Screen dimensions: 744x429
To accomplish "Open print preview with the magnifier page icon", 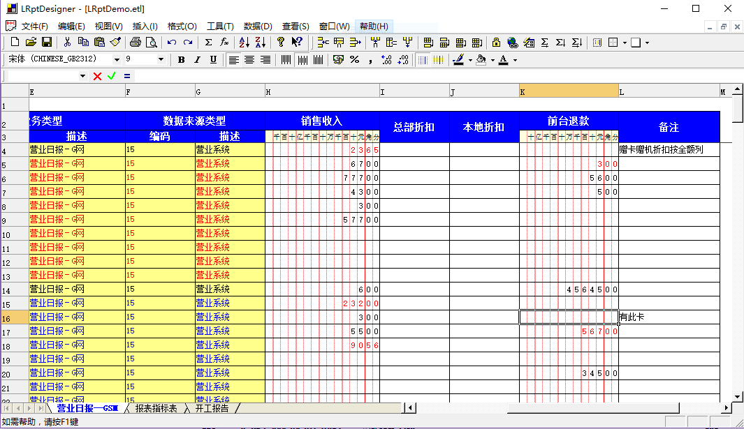I will (x=152, y=42).
